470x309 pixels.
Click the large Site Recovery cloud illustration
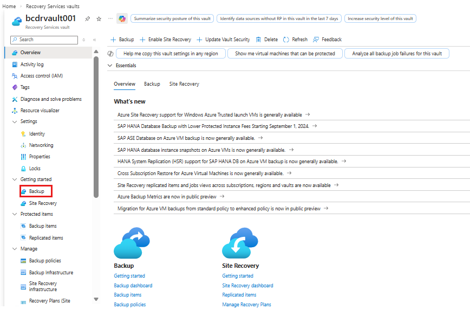point(240,243)
